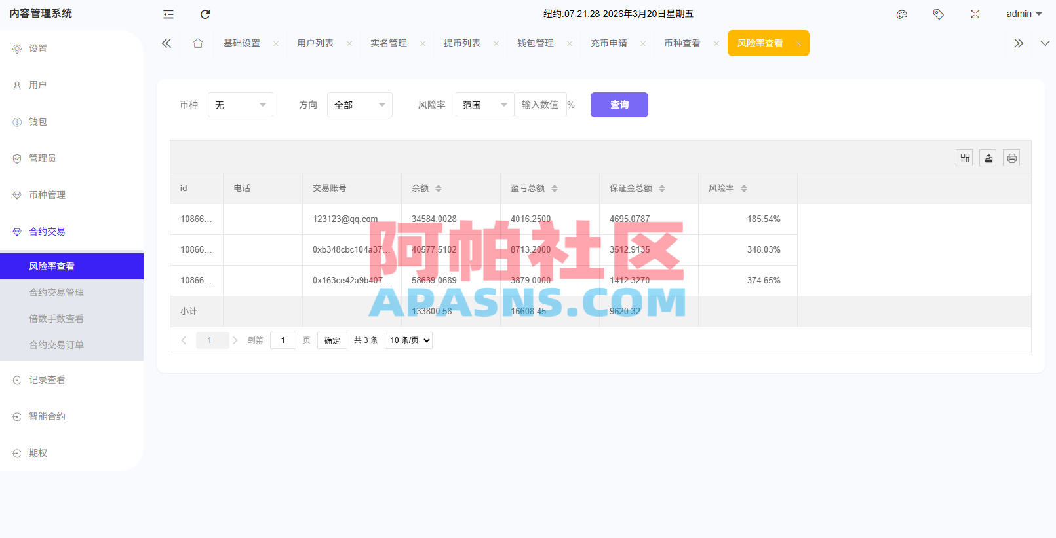Screen dimensions: 1056x538
Task: Switch to the 钱包管理 tab
Action: point(536,43)
